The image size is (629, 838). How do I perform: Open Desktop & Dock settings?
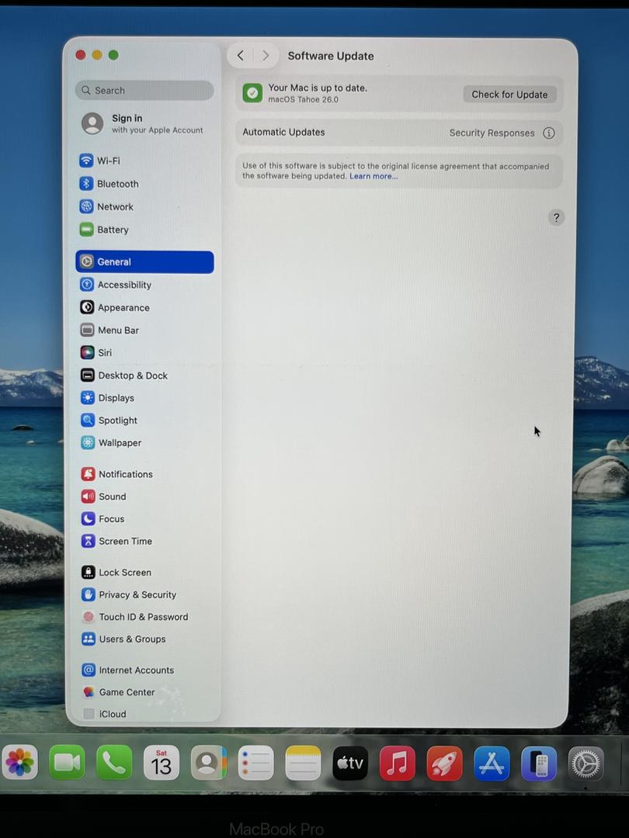(x=144, y=376)
